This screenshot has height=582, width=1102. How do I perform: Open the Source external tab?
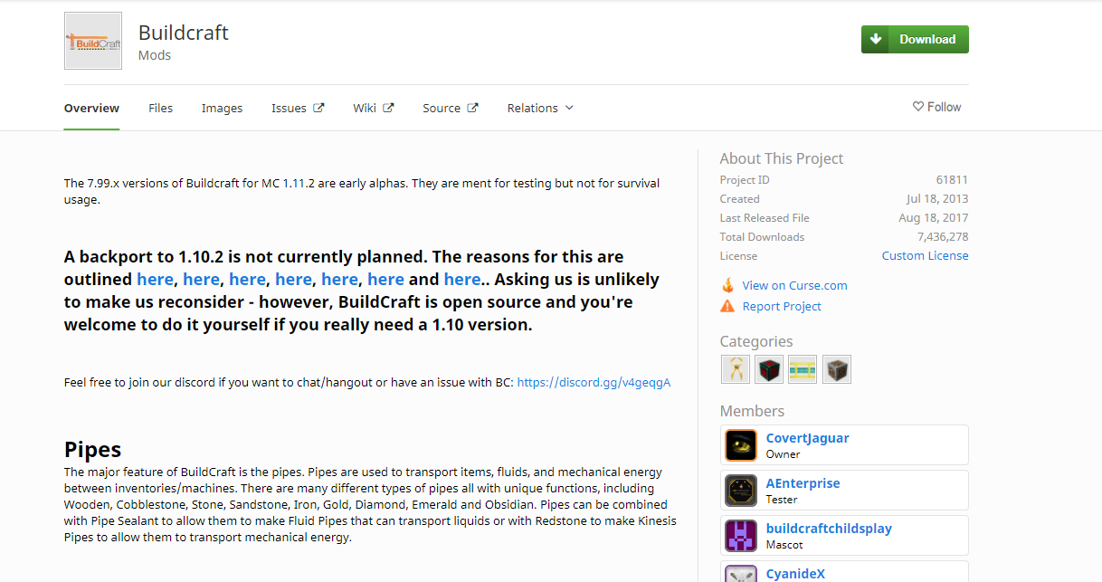click(450, 108)
